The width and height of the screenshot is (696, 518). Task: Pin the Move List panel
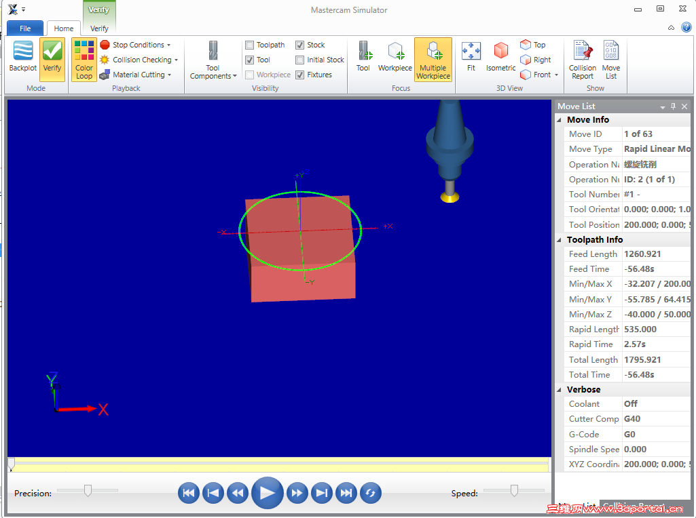(x=674, y=106)
